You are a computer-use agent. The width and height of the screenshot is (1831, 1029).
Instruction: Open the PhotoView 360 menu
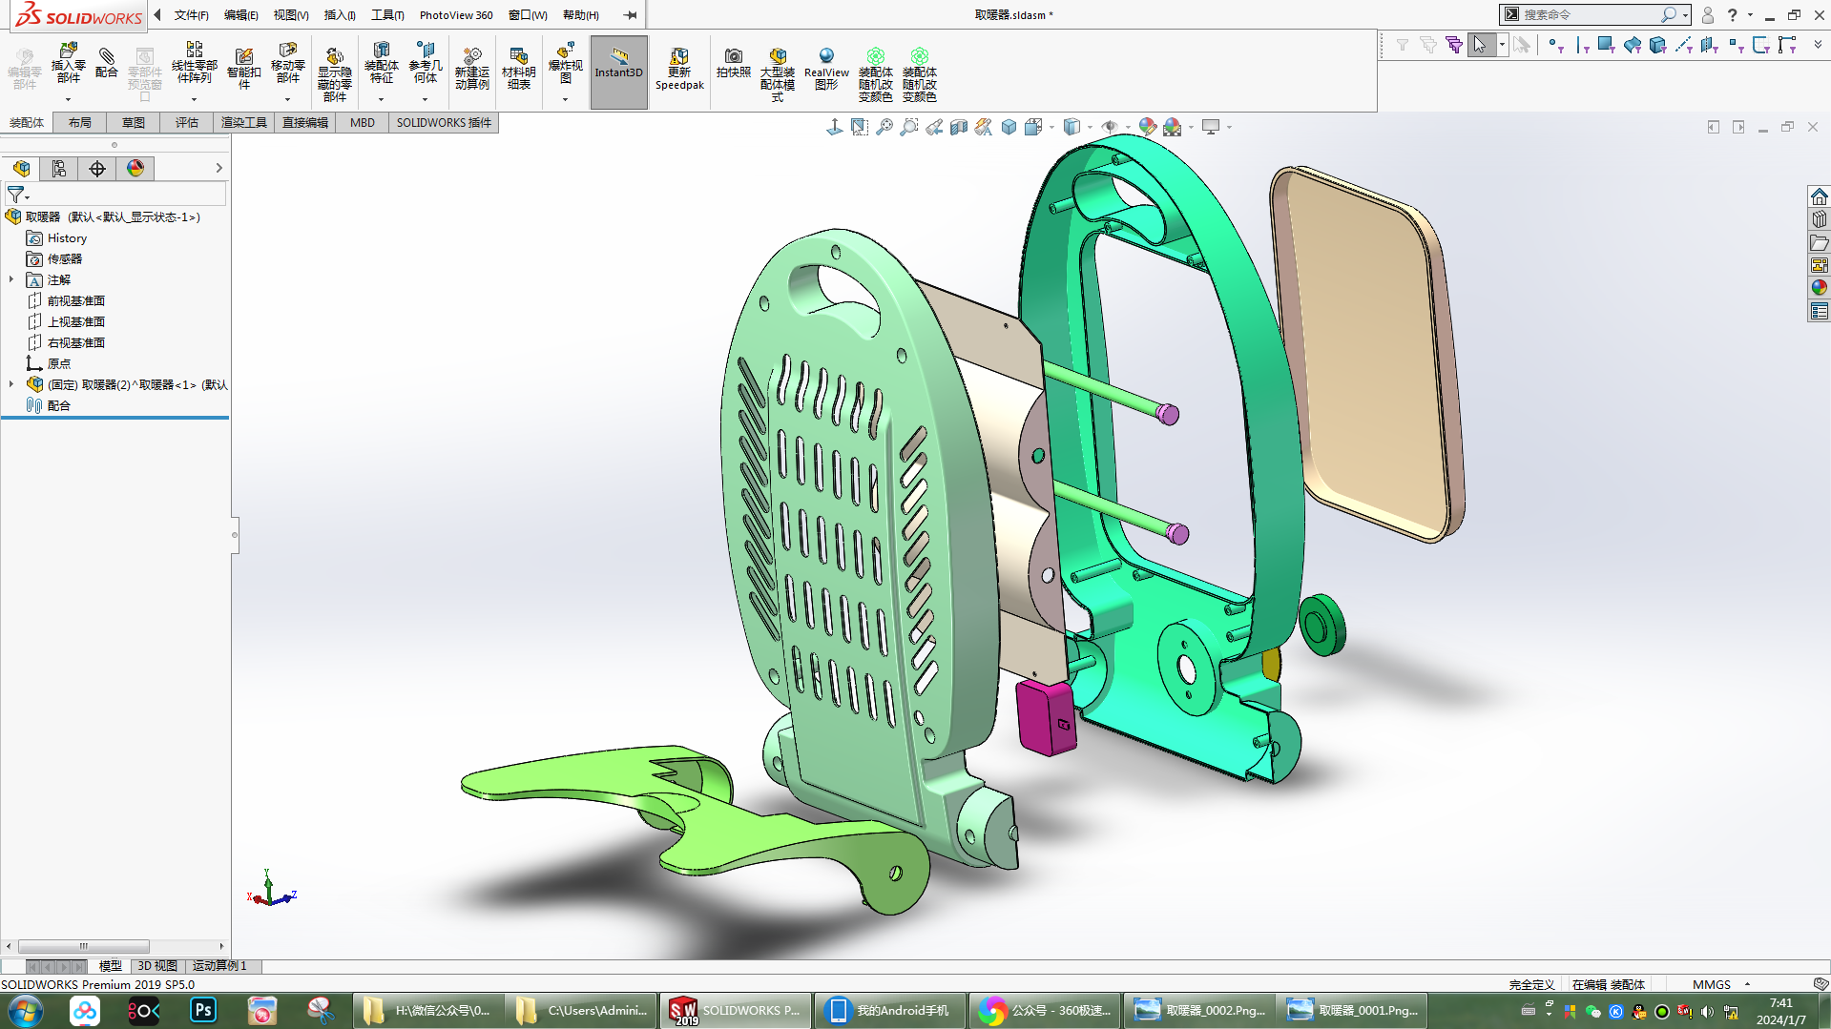456,15
